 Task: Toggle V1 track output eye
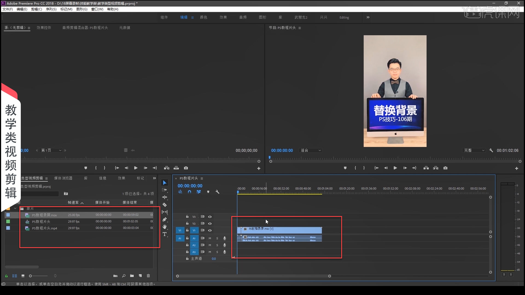point(210,231)
